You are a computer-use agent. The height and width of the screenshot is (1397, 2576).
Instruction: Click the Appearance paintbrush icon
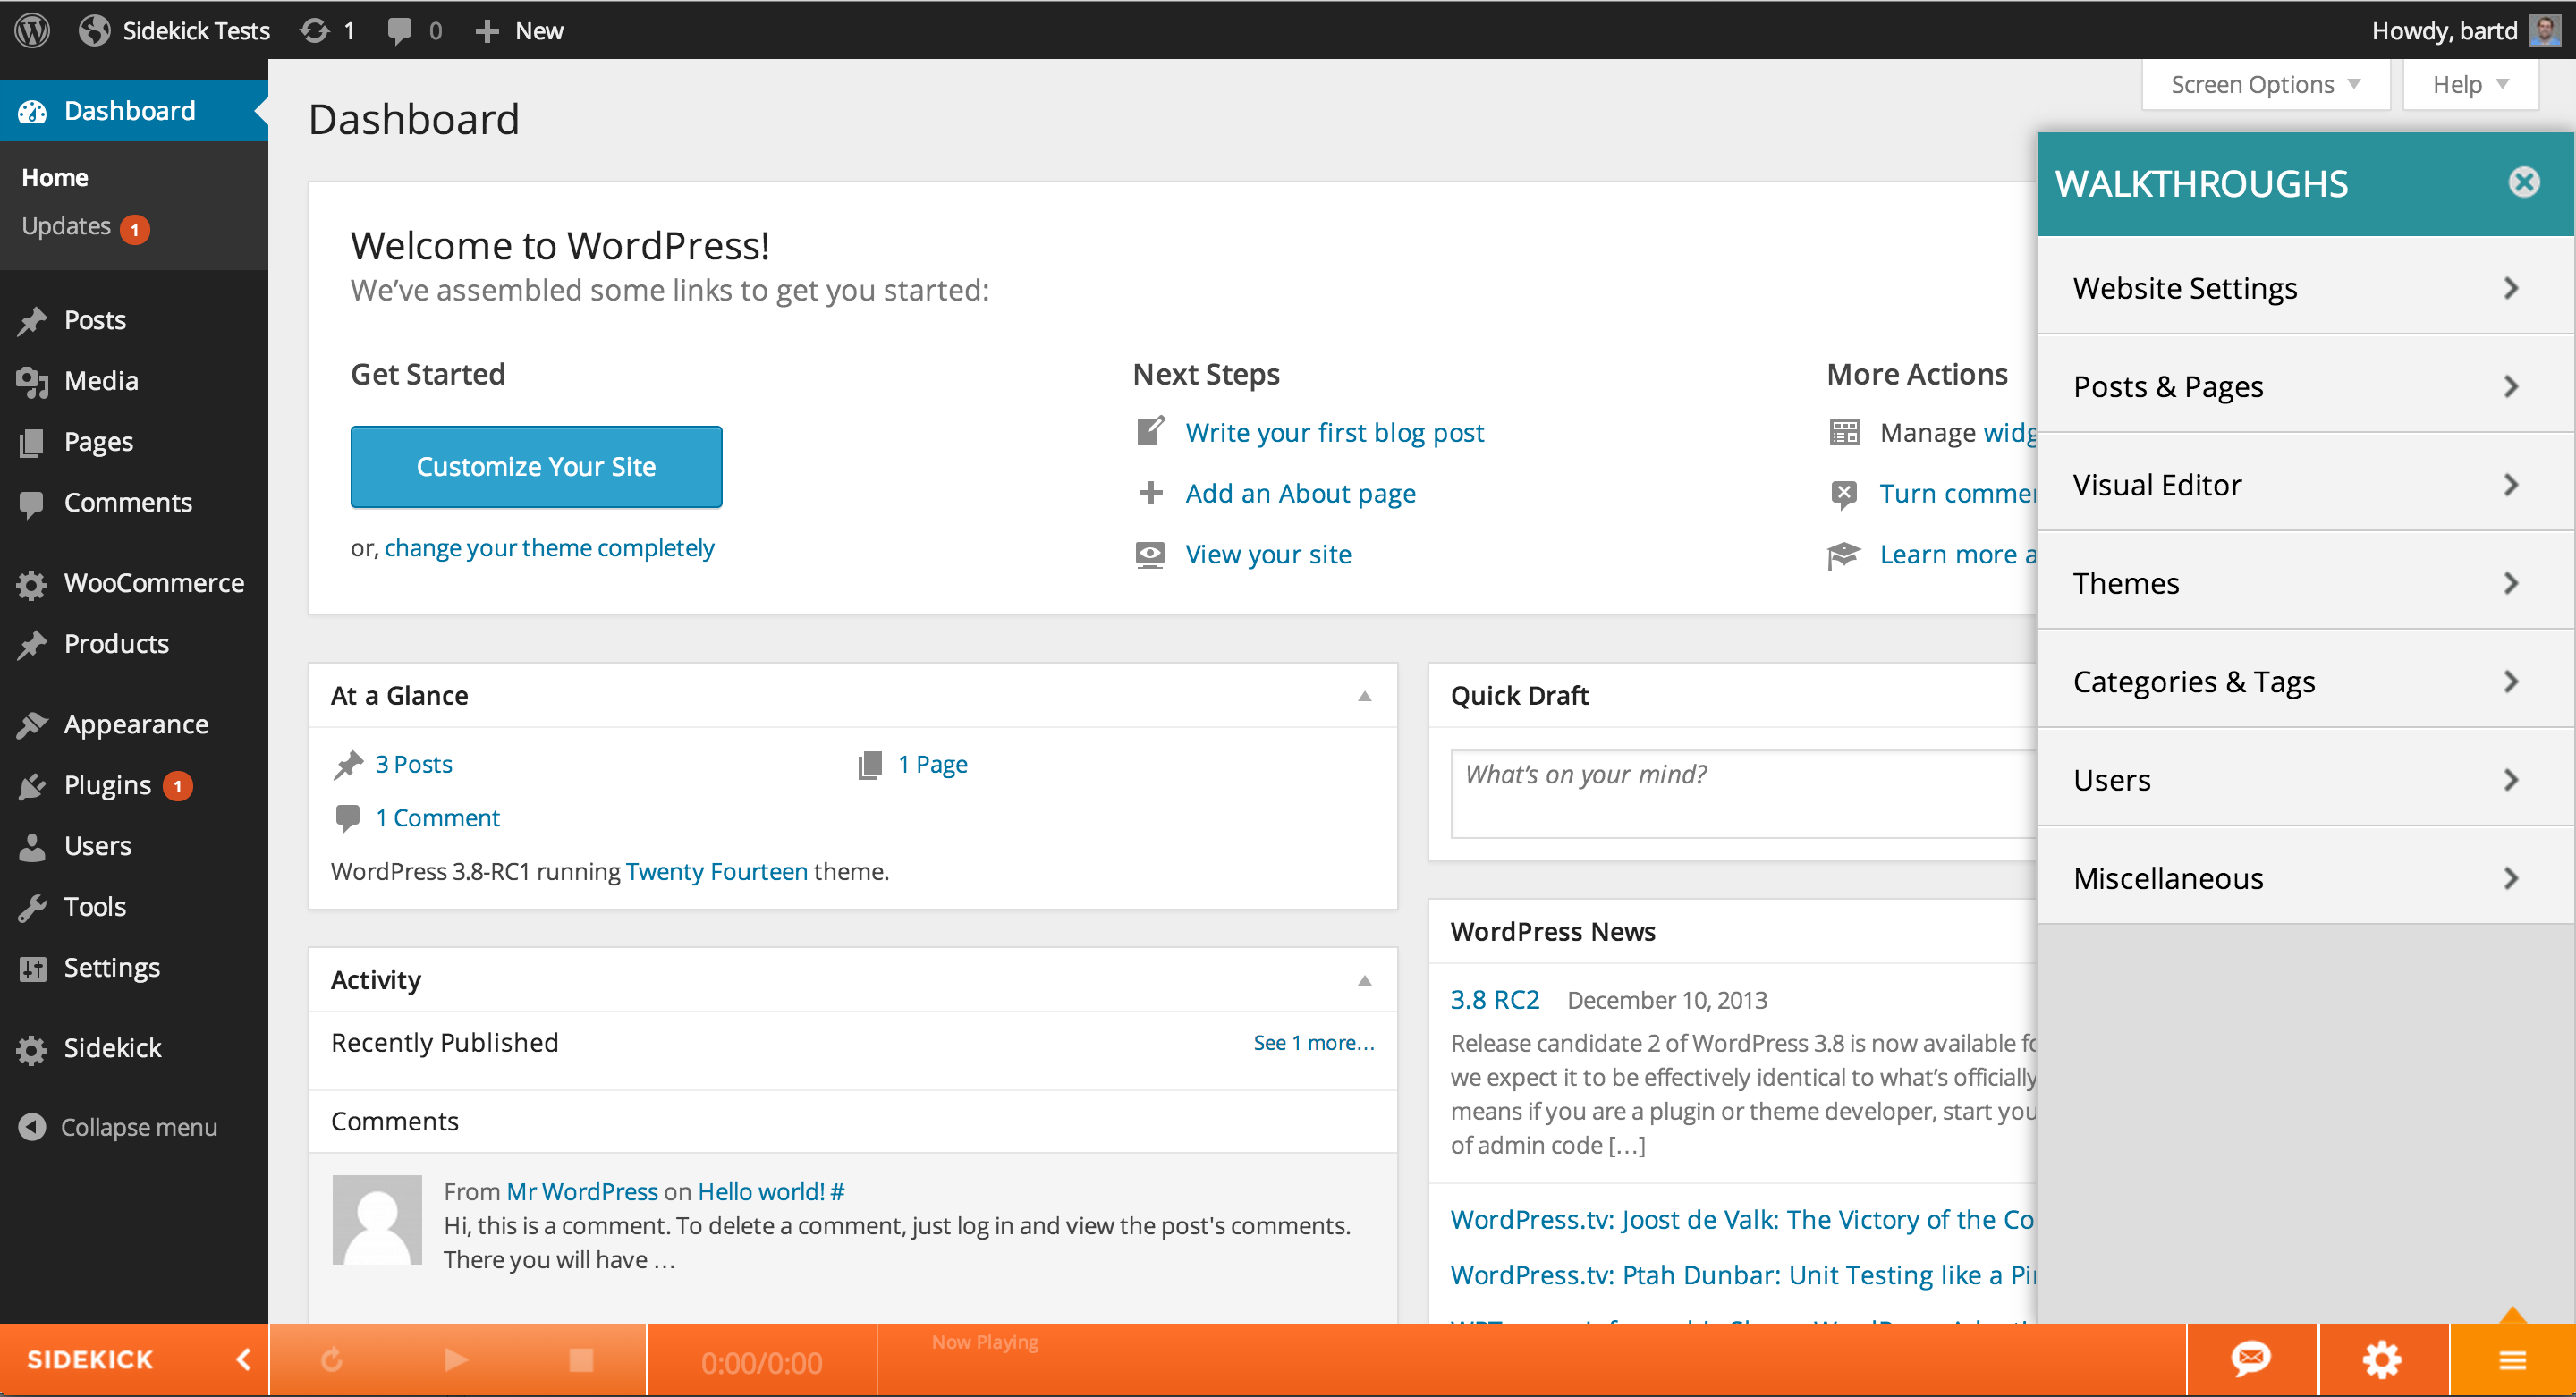(x=32, y=725)
